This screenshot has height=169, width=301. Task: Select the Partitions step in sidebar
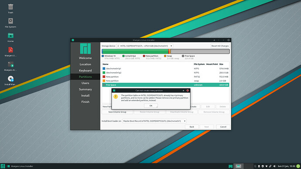coord(85,77)
